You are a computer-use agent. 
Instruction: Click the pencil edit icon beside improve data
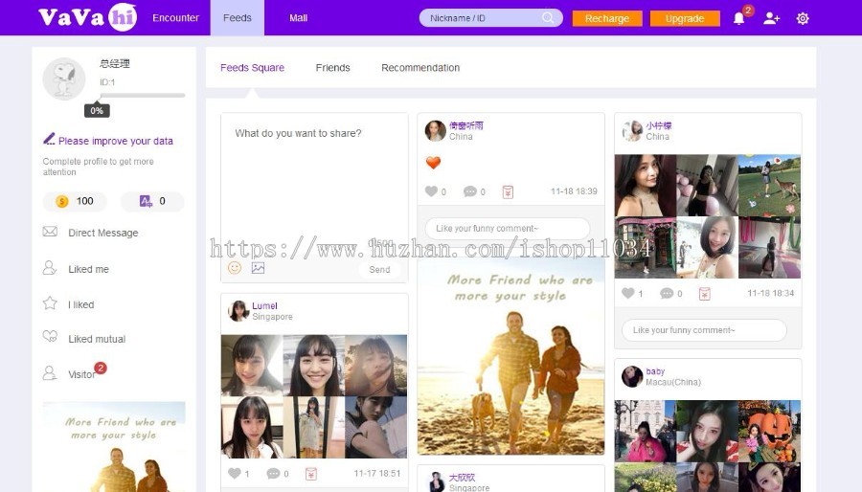pyautogui.click(x=49, y=139)
